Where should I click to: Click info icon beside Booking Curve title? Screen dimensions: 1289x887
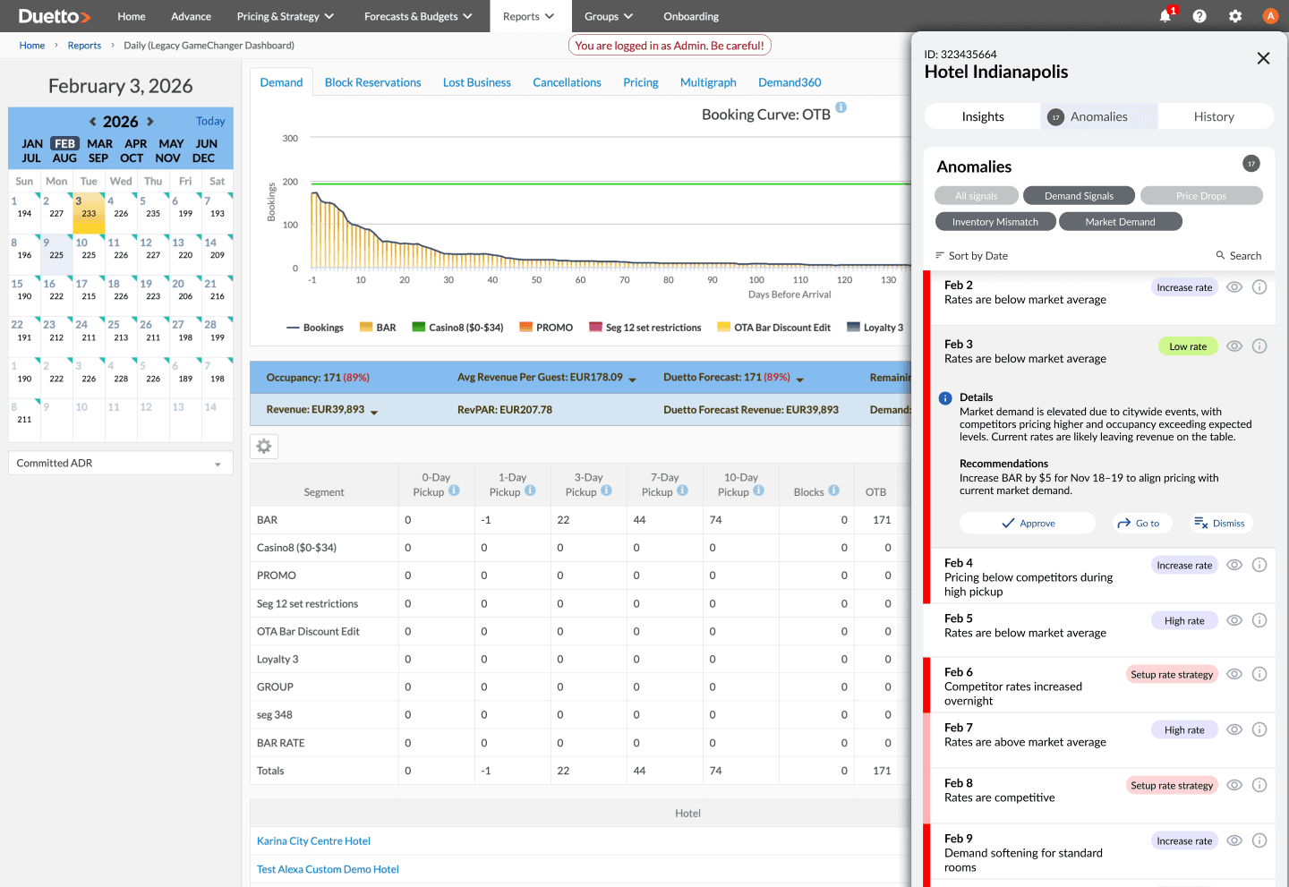coord(841,107)
